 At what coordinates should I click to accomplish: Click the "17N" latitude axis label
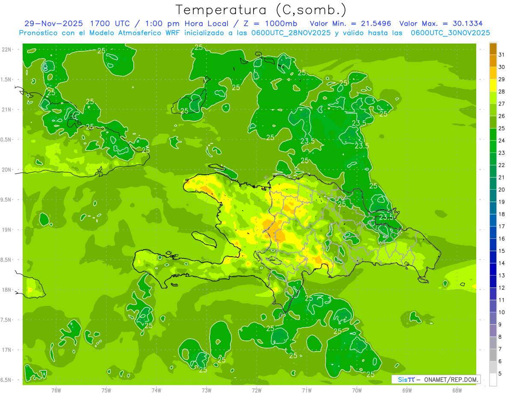point(7,350)
